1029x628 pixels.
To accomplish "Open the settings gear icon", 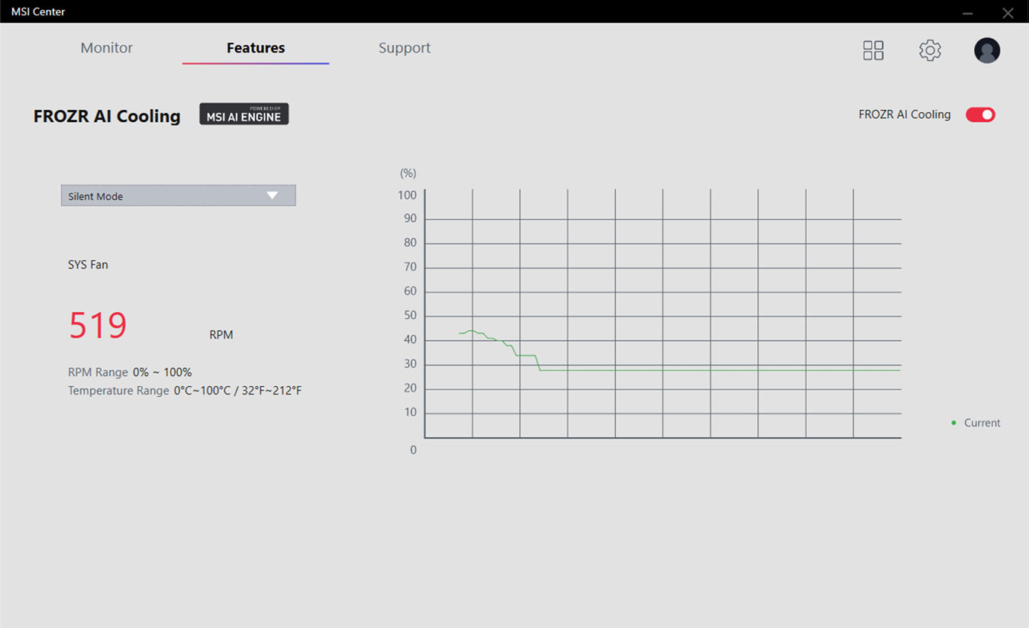I will 930,50.
